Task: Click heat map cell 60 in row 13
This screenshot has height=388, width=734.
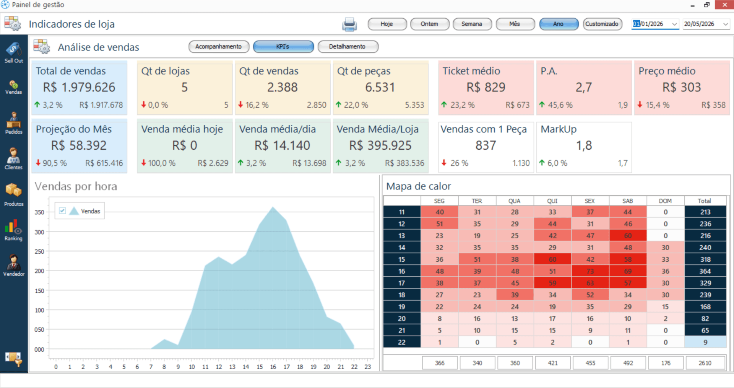Action: 628,235
